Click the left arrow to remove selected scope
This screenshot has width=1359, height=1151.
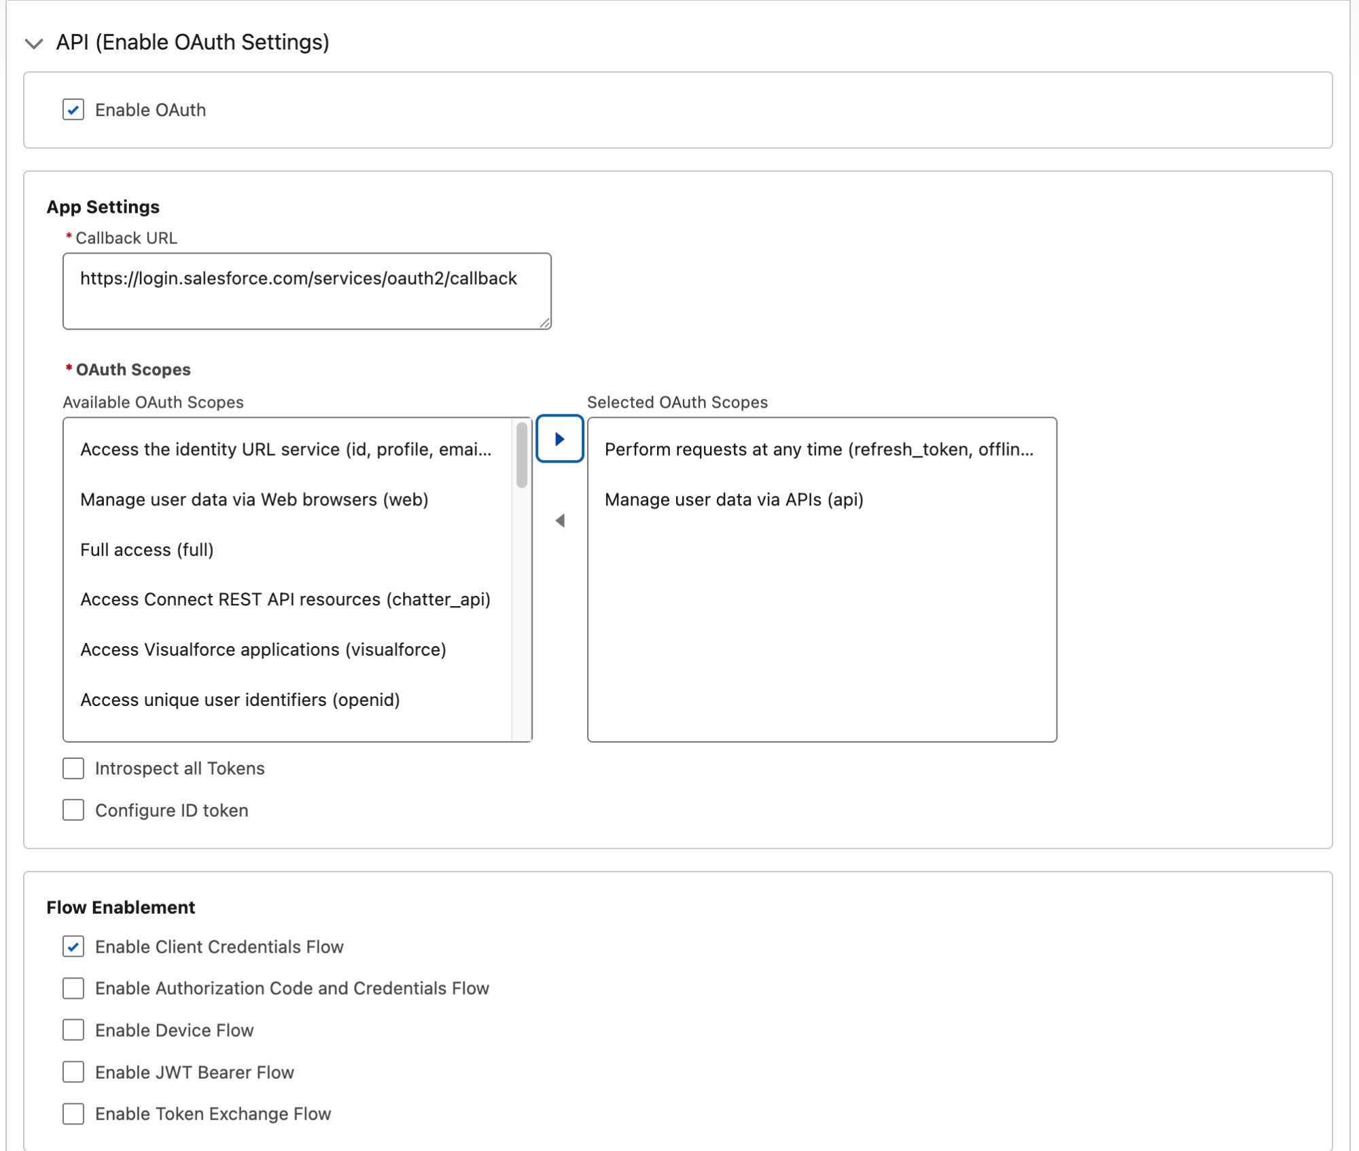pyautogui.click(x=560, y=520)
